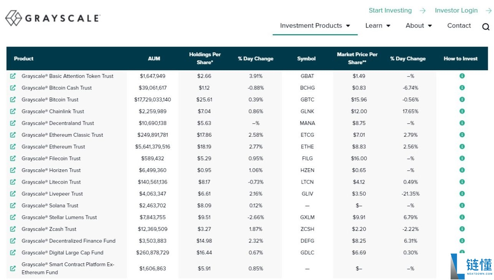Open Grayscale Ethereum Trust product name link
The width and height of the screenshot is (494, 280).
tap(53, 147)
